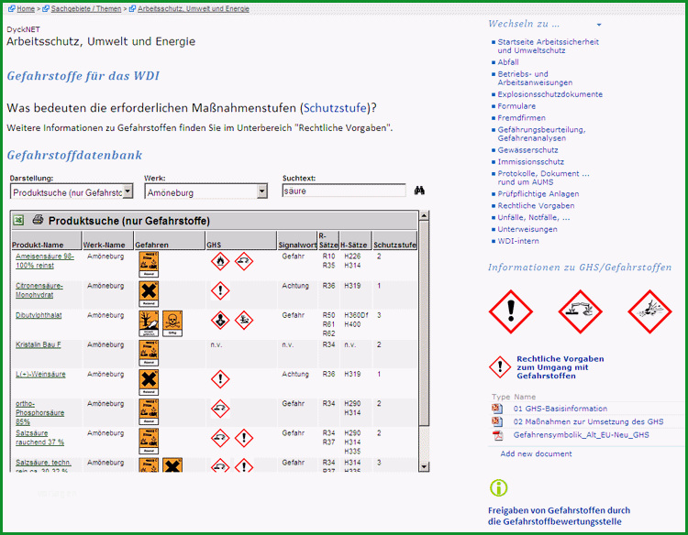Open 02 Maßnahmen zur Umsetzung des GHS
The height and width of the screenshot is (535, 688).
tap(588, 421)
